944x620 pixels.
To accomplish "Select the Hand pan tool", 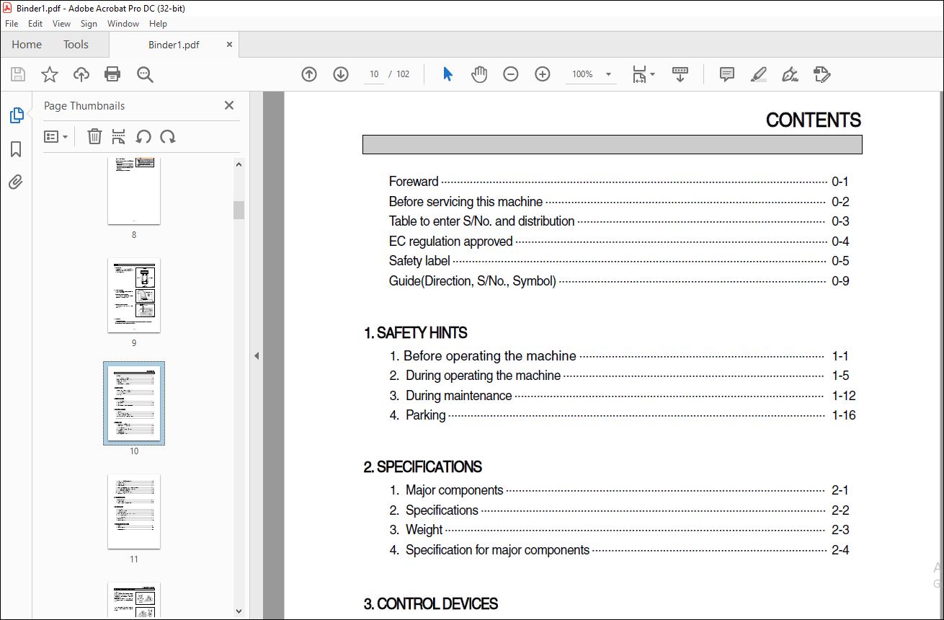I will tap(479, 74).
